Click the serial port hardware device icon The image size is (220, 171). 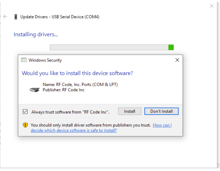[35, 90]
